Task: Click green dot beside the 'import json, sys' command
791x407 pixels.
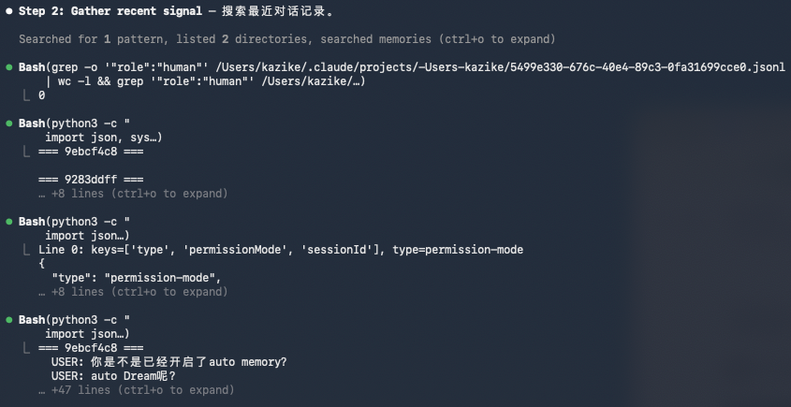Action: point(8,124)
